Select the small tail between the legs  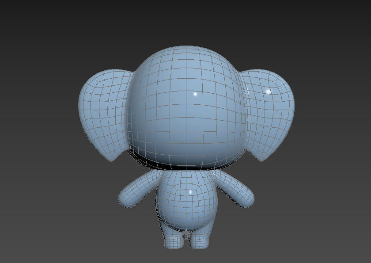(x=187, y=235)
